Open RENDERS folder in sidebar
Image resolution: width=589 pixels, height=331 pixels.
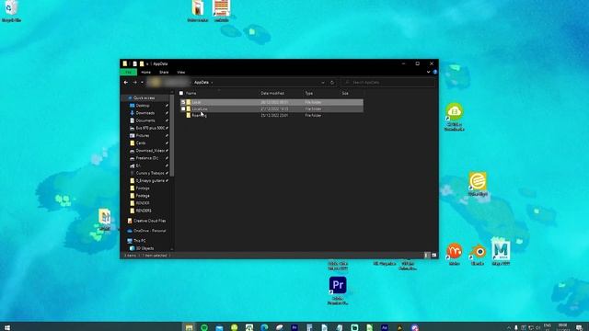coord(144,211)
